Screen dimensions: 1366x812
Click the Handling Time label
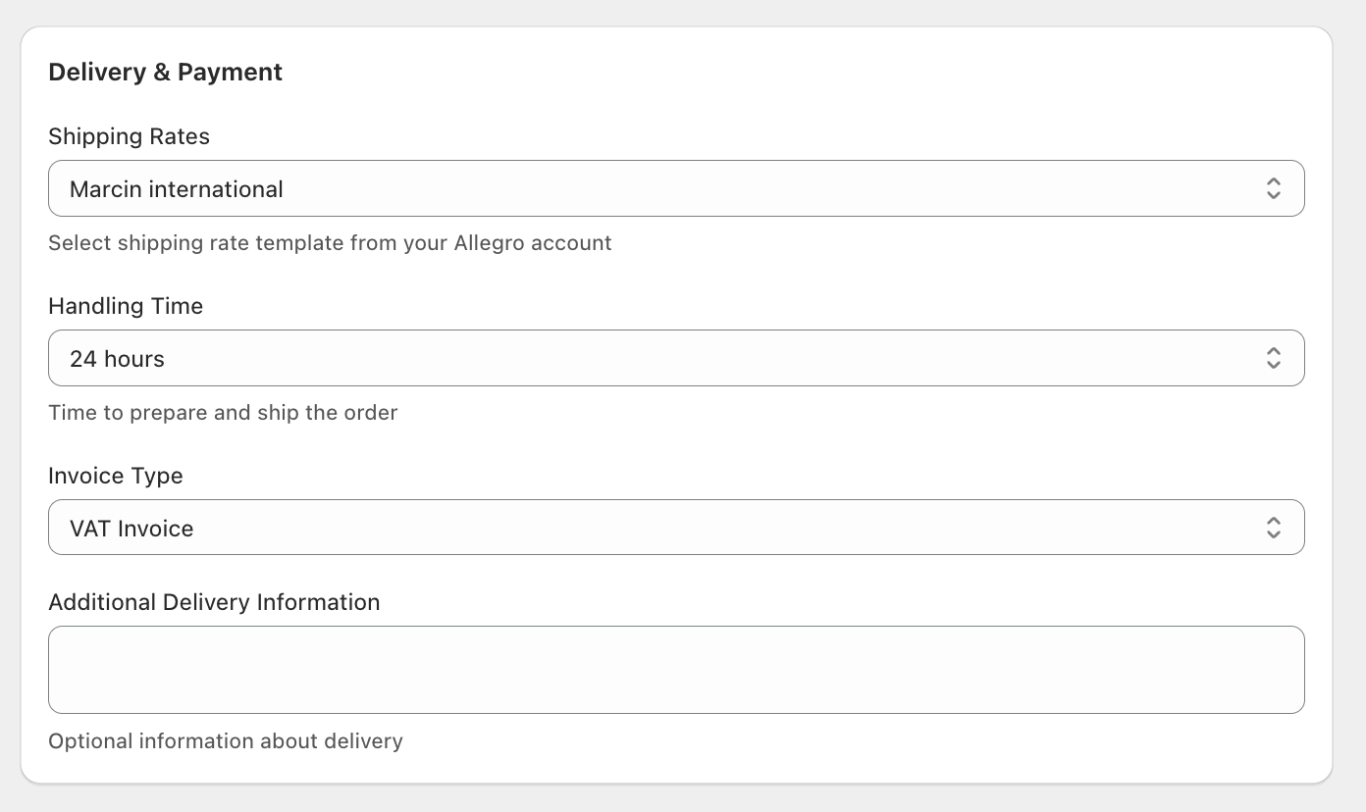[x=126, y=306]
